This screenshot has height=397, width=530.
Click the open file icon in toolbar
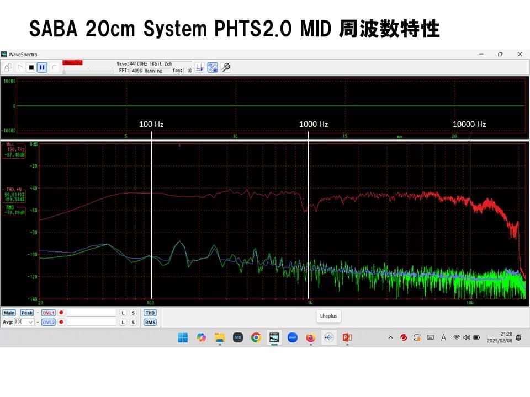pyautogui.click(x=8, y=67)
